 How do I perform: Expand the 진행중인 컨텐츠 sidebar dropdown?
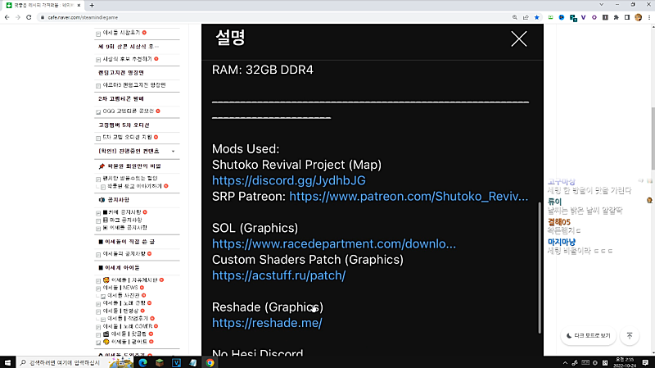coord(173,152)
